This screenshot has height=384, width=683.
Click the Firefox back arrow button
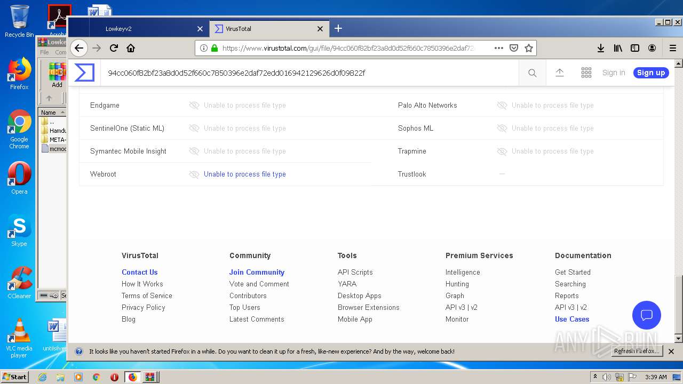[x=79, y=48]
